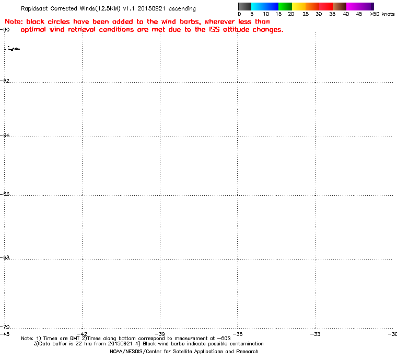Click the cyan-blue 5-15 knots color band
Image resolution: width=397 pixels, height=360 pixels.
click(x=265, y=6)
